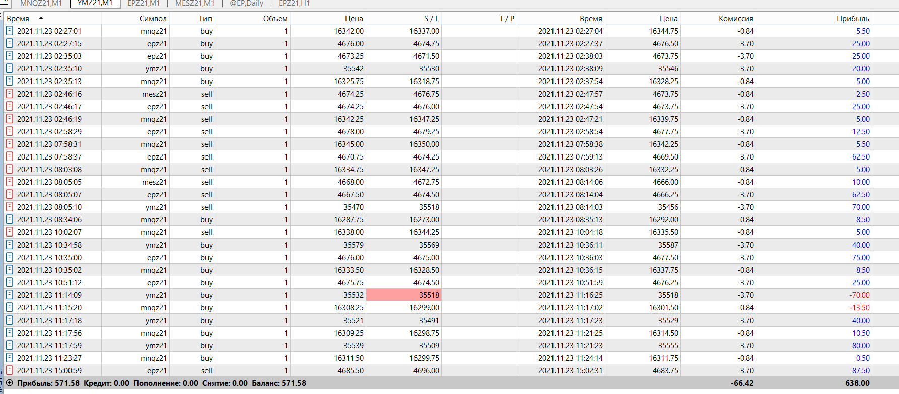
Task: Click total commission -66.42 in summary
Action: 742,383
